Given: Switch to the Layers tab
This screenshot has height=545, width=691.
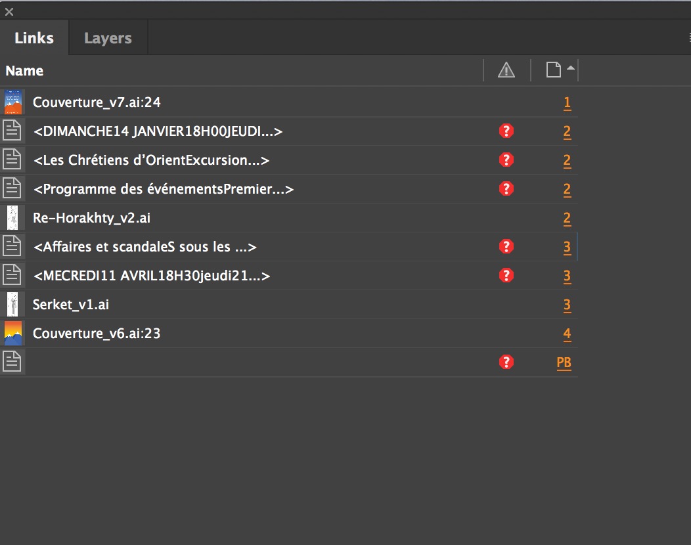Looking at the screenshot, I should pos(108,38).
